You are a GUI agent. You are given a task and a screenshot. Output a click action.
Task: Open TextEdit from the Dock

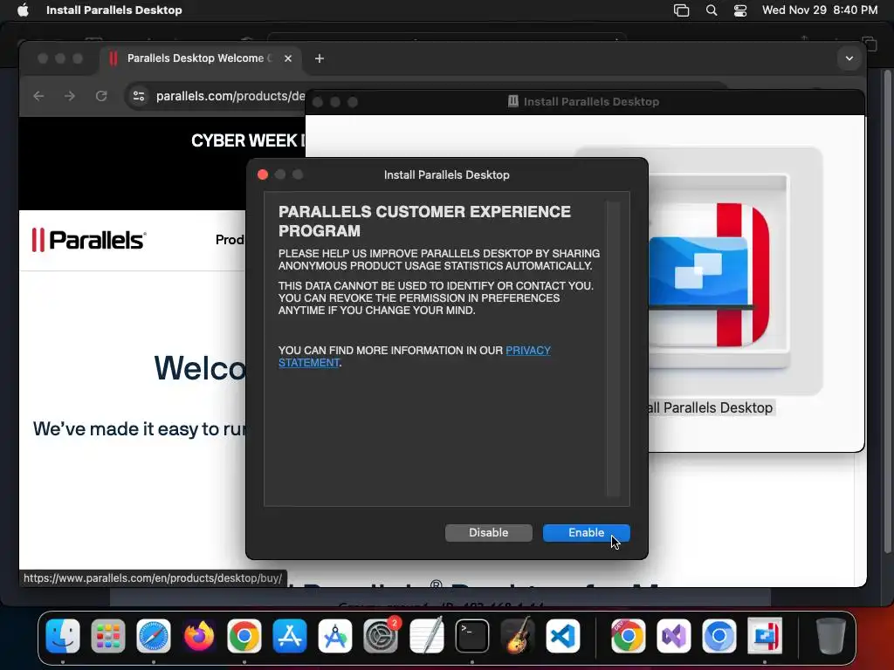[426, 636]
